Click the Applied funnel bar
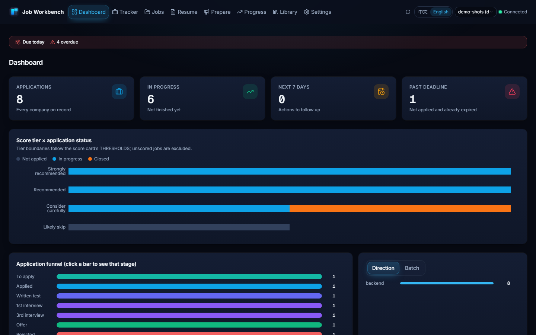 click(189, 286)
